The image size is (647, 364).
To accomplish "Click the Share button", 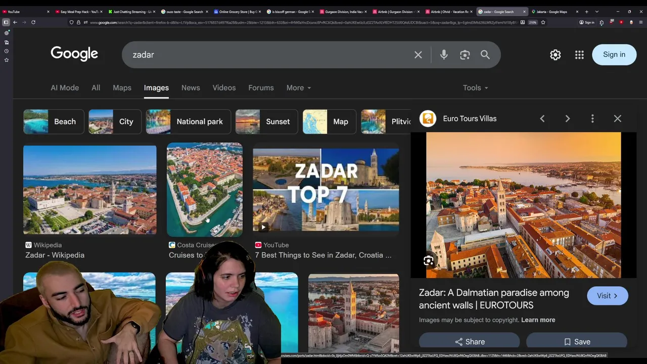I will pyautogui.click(x=470, y=342).
